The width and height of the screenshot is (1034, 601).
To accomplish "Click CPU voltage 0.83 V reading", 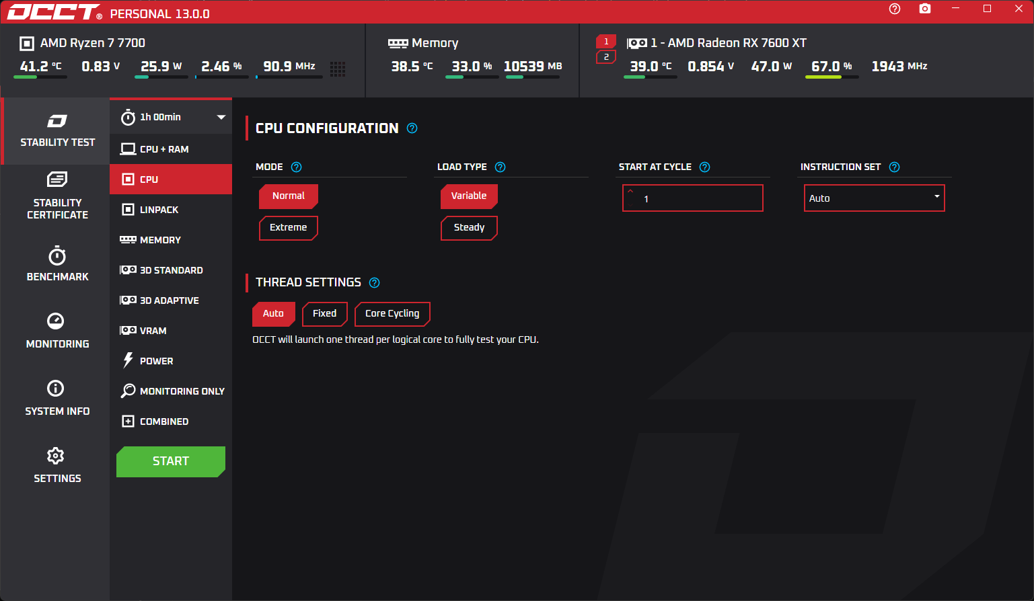I will (101, 67).
